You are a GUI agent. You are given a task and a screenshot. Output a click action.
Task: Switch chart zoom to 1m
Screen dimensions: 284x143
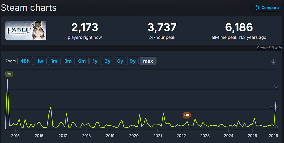point(54,61)
